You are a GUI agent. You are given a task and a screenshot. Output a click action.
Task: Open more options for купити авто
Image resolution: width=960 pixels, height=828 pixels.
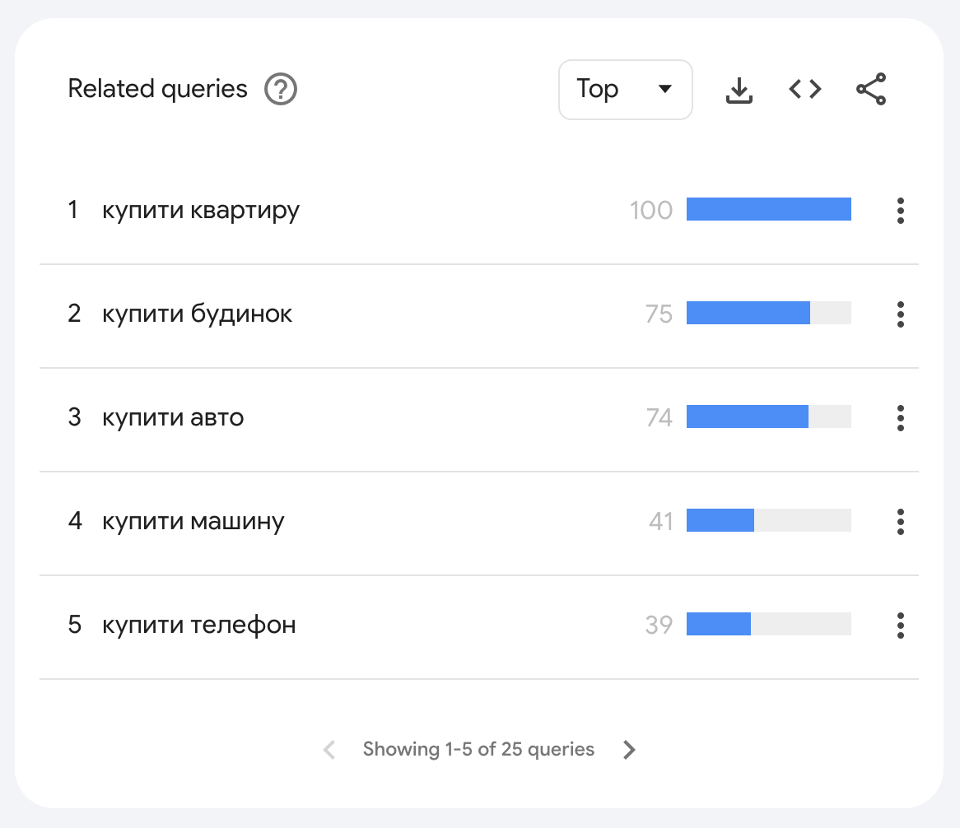901,418
